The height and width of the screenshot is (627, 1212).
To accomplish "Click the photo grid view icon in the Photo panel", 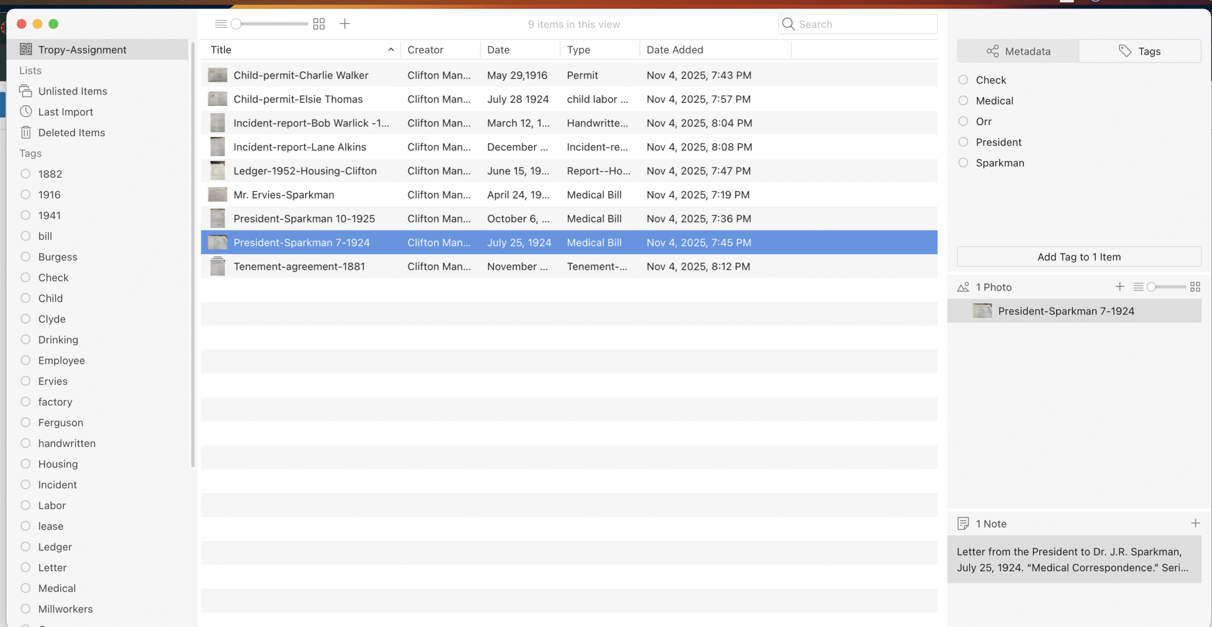I will click(1195, 287).
